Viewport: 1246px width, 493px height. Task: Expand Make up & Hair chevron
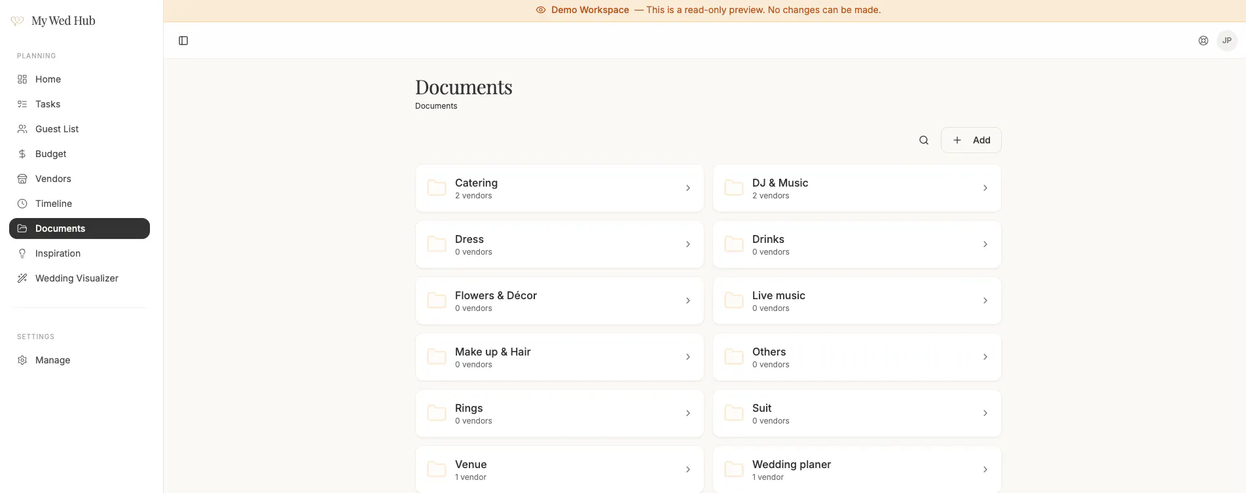click(688, 357)
